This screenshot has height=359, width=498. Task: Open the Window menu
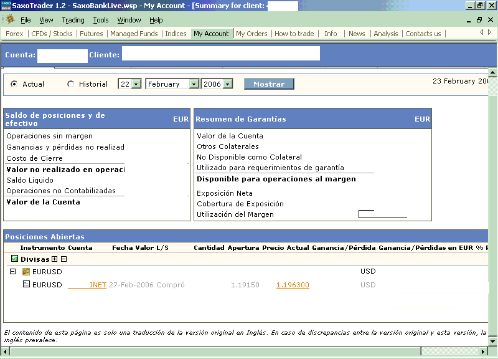coord(129,20)
